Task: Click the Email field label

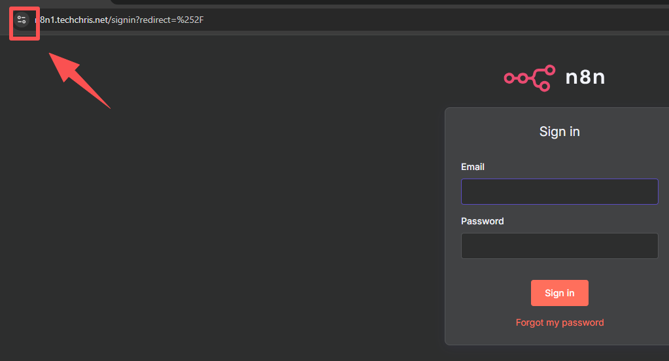Action: tap(473, 167)
